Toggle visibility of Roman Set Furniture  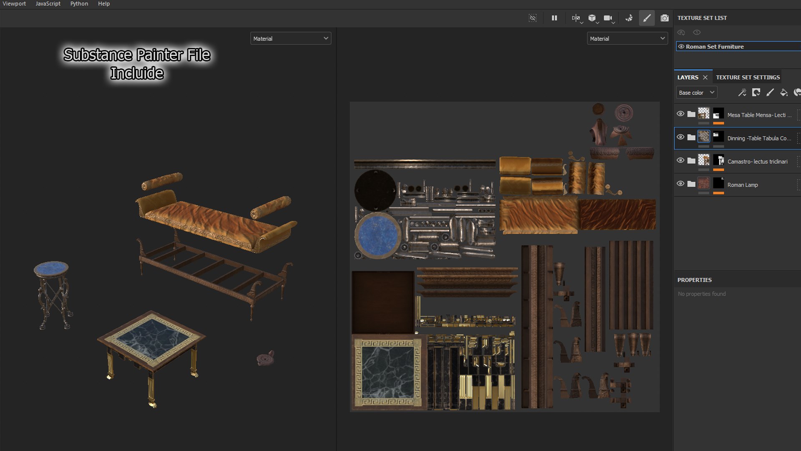(681, 46)
